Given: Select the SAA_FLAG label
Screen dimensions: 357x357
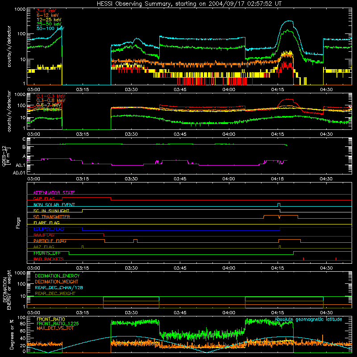Looking at the screenshot, I should coord(44,235).
